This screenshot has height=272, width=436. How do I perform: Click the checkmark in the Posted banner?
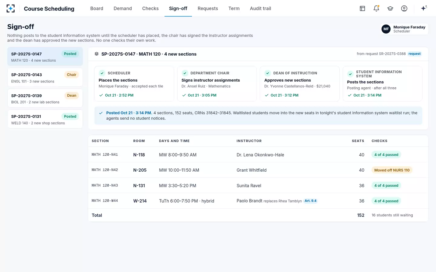(101, 113)
